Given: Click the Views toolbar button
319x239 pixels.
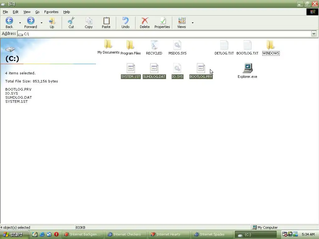Looking at the screenshot, I should click(x=182, y=23).
